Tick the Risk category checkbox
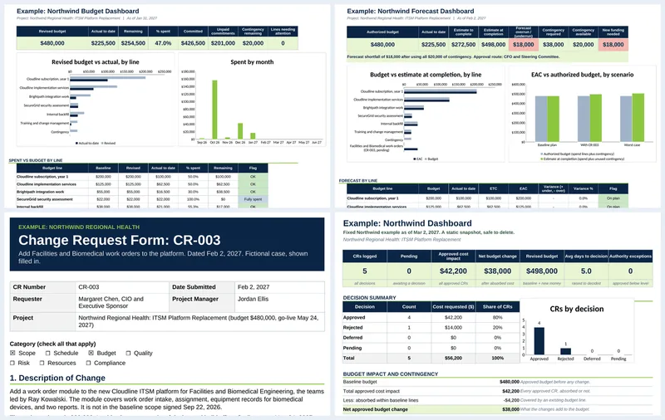Screen dimensions: 665x420 click(12, 363)
